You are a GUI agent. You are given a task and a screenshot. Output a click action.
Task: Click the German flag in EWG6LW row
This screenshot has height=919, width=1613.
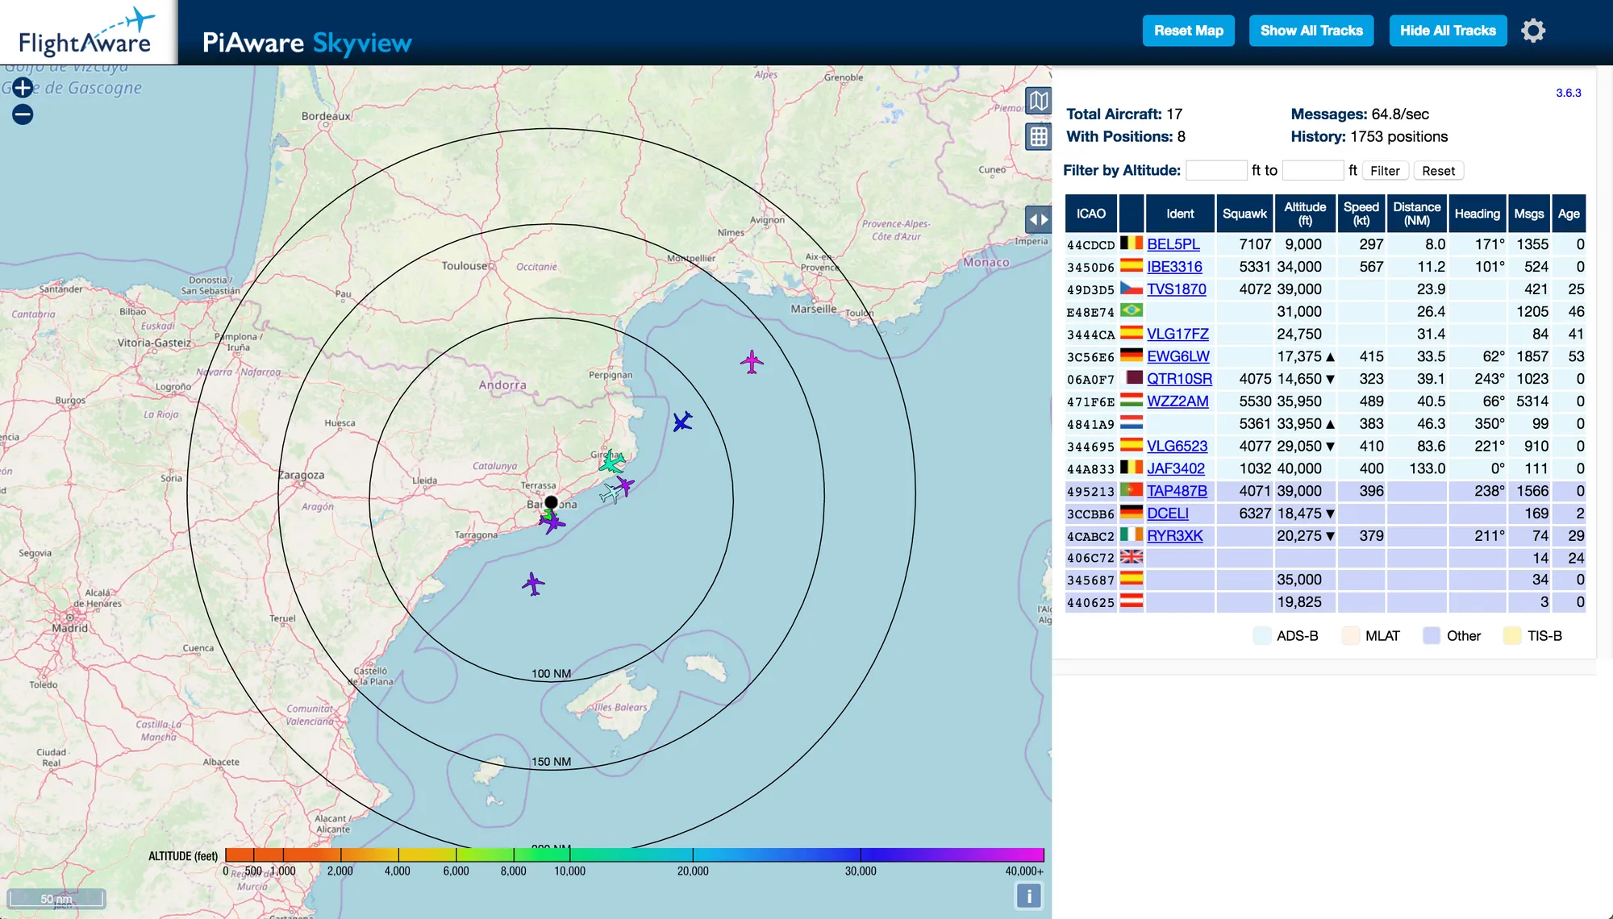click(x=1132, y=355)
